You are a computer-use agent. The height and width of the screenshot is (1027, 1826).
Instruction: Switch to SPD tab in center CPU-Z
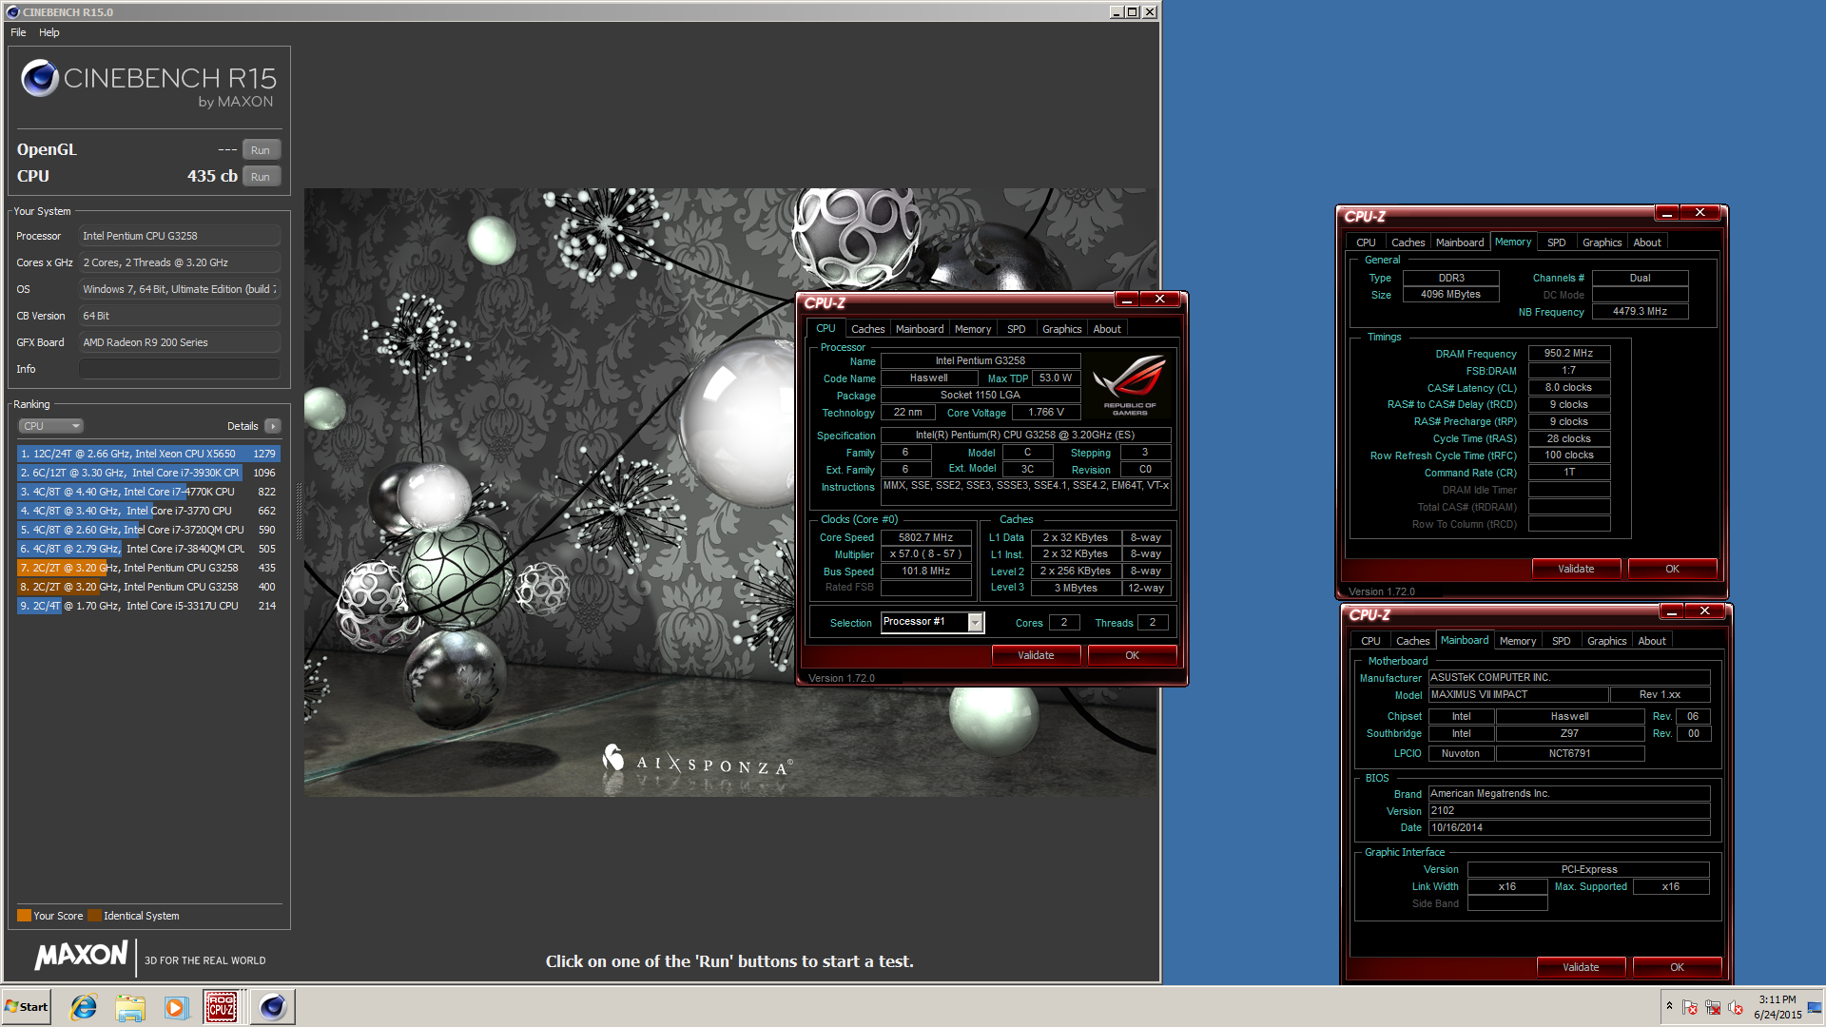coord(1017,329)
